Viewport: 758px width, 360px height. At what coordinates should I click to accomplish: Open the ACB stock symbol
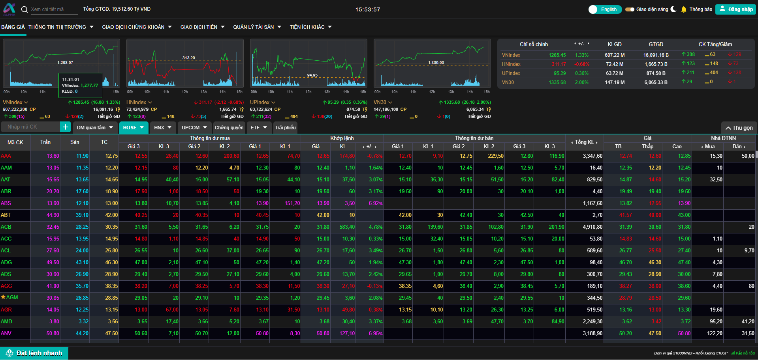coord(6,227)
